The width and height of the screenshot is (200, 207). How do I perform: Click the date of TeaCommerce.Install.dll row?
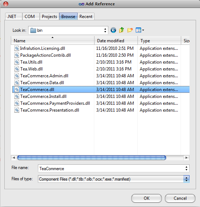pyautogui.click(x=115, y=96)
